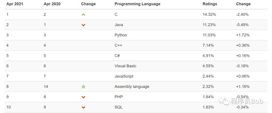
Task: Click the +1.16% change value
Action: point(243,87)
